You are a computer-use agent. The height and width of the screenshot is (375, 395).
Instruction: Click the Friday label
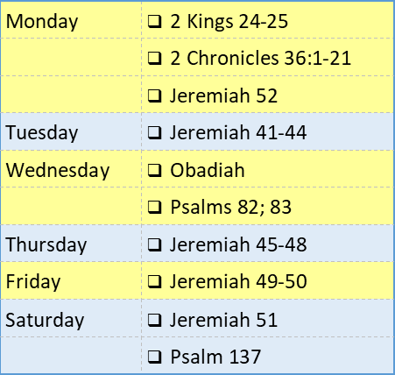33,282
